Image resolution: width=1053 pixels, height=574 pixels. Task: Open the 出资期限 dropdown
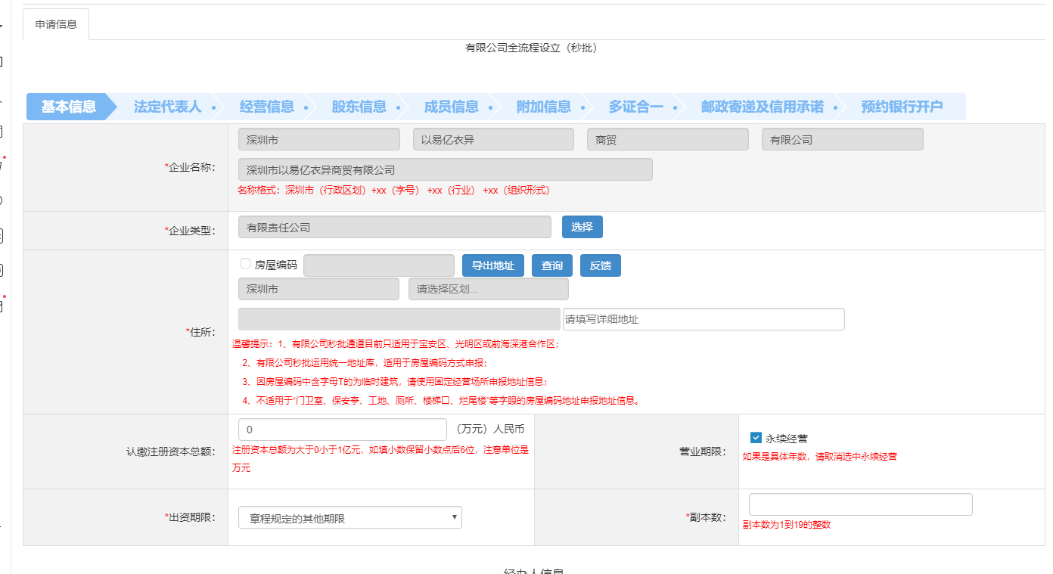click(349, 517)
